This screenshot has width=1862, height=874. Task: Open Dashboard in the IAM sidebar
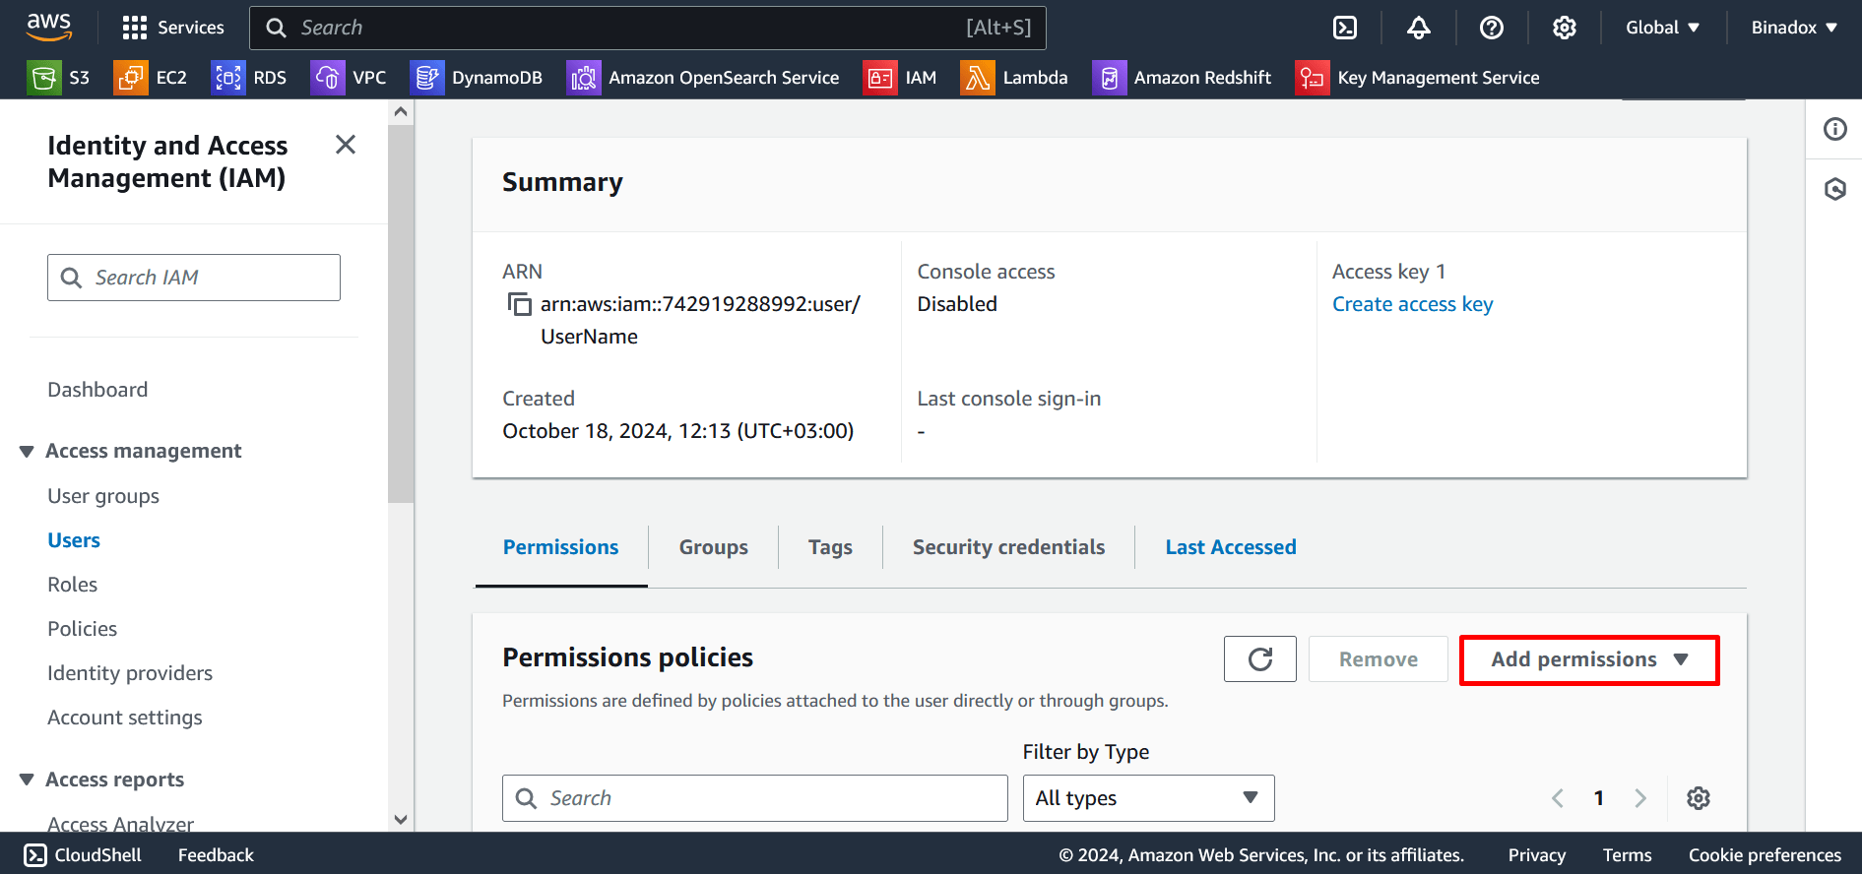pos(97,390)
